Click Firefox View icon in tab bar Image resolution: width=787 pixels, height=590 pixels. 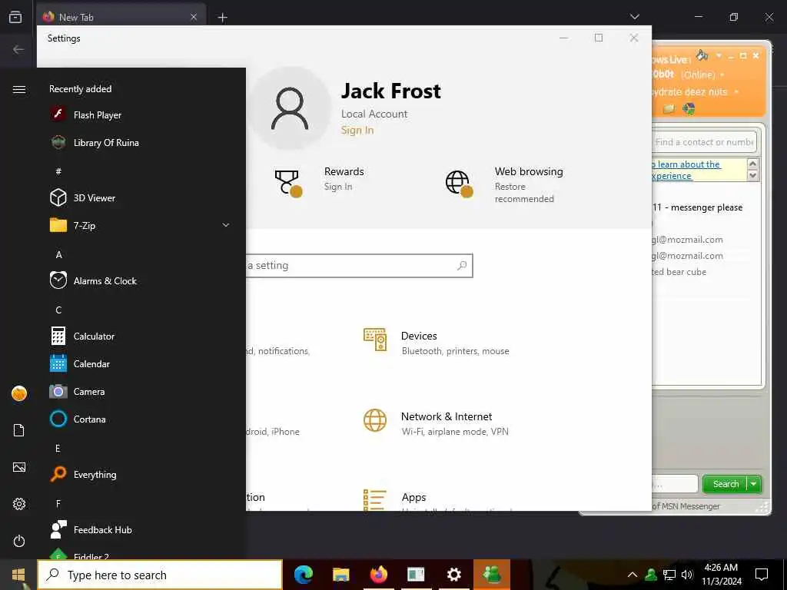15,17
